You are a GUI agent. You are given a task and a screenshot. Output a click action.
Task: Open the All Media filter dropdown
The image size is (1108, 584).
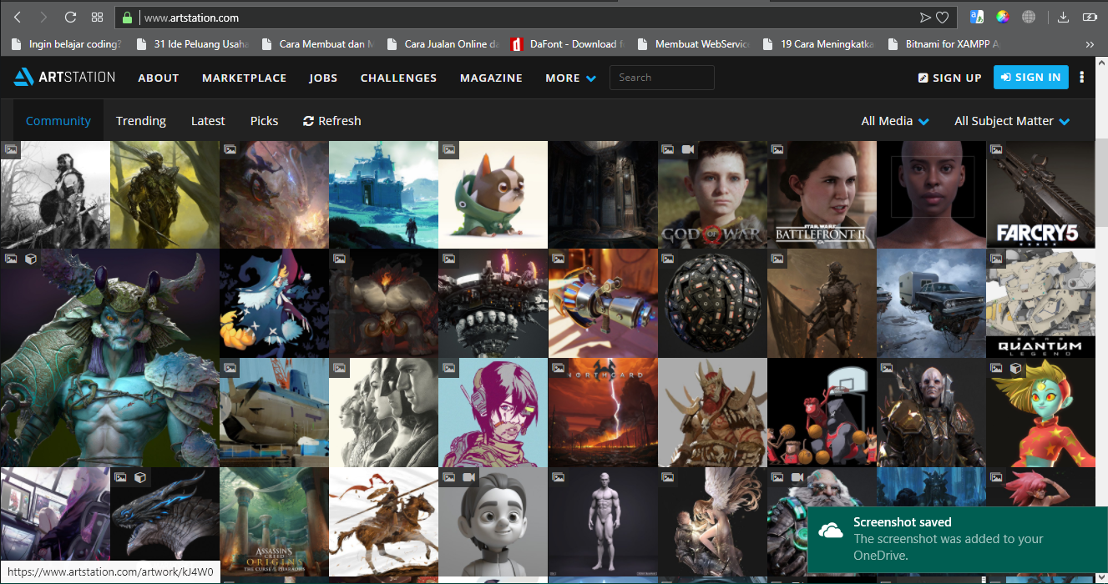(895, 121)
